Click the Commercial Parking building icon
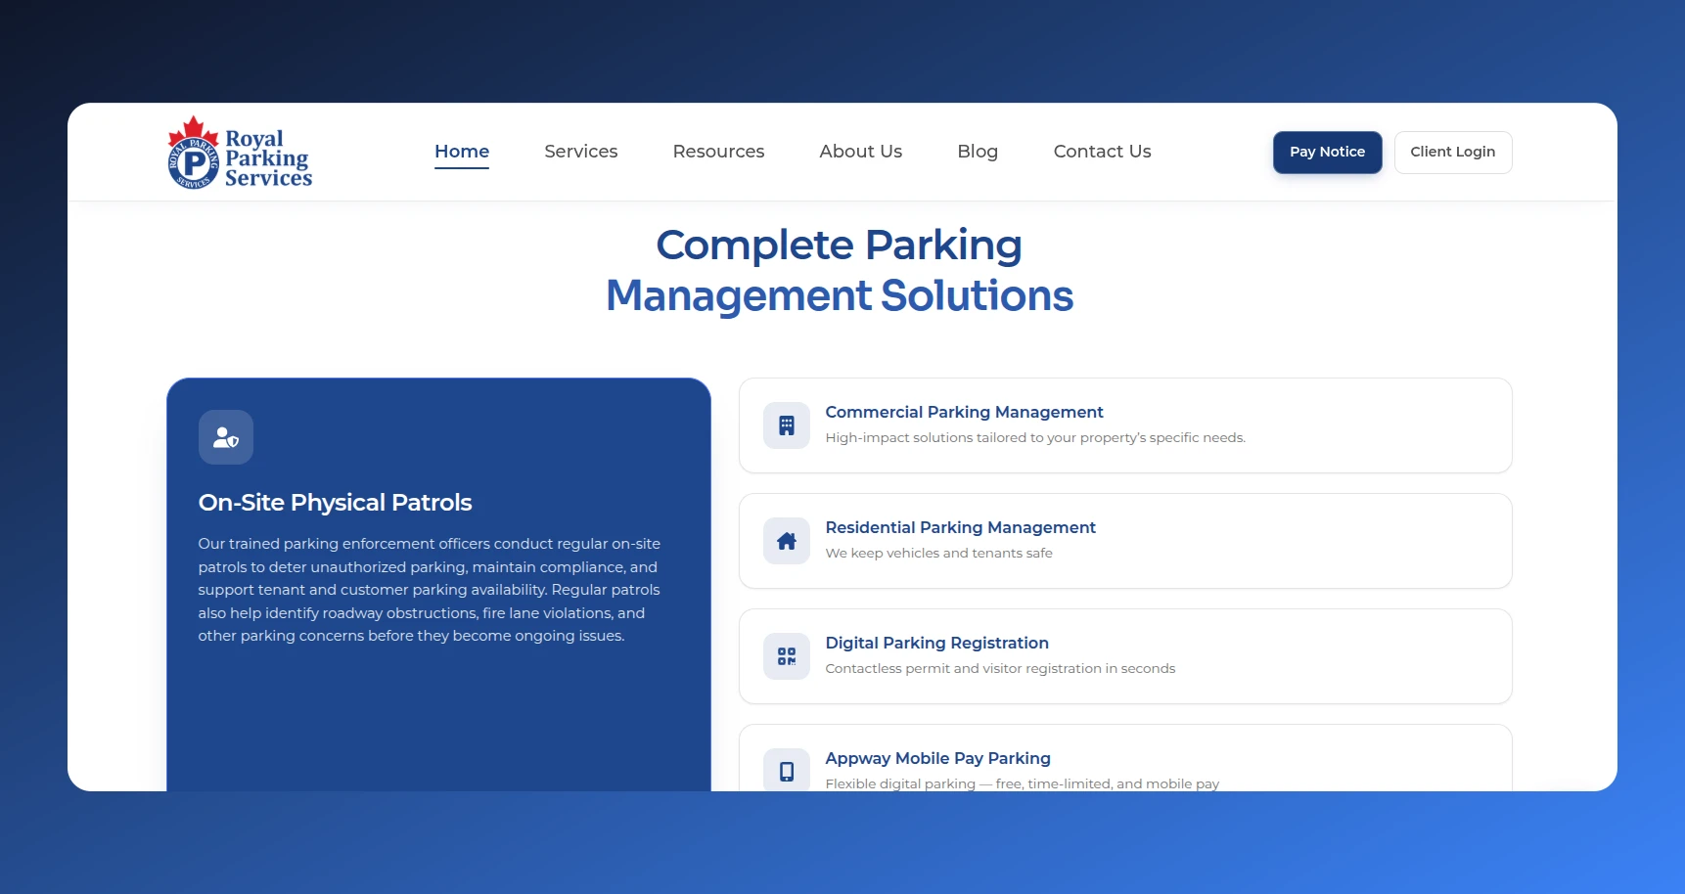 (x=787, y=425)
